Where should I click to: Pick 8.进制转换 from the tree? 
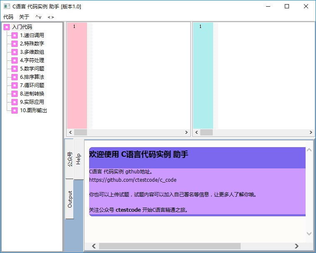(x=32, y=94)
